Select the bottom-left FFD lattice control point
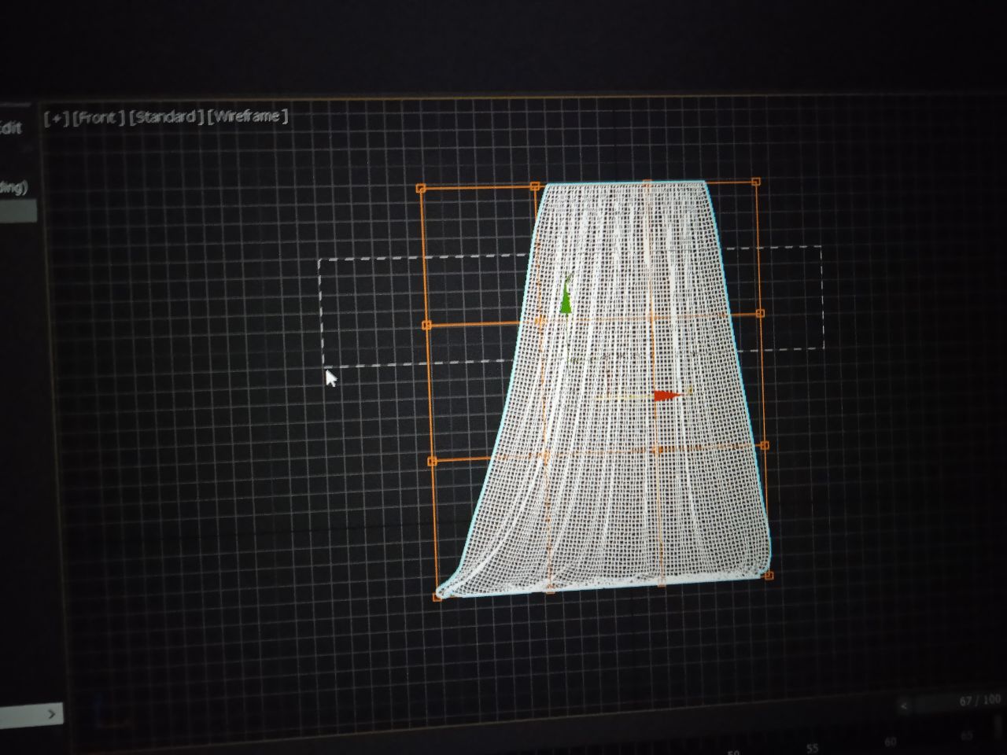 [x=438, y=597]
